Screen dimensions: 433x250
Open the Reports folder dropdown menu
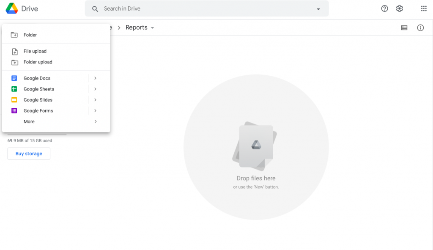[151, 27]
